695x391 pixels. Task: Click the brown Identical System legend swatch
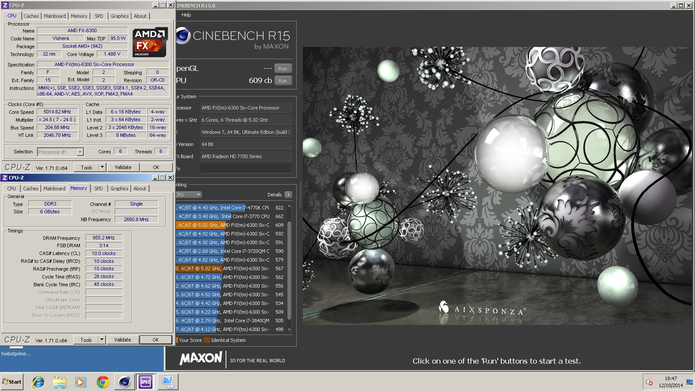point(207,340)
